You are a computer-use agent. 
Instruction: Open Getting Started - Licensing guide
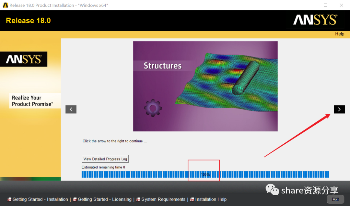104,199
